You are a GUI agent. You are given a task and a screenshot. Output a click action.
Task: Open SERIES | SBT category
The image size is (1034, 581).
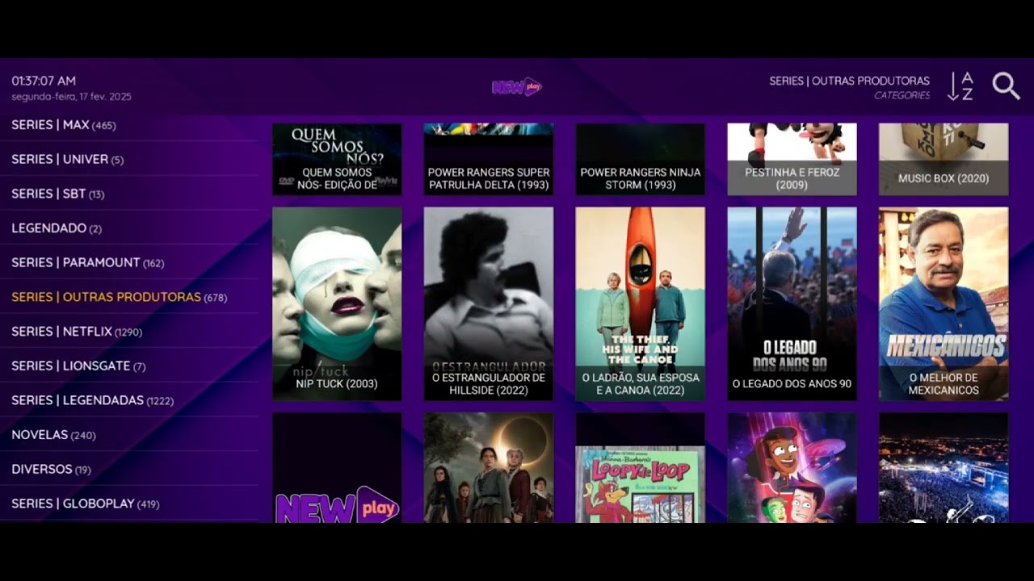[x=129, y=194]
